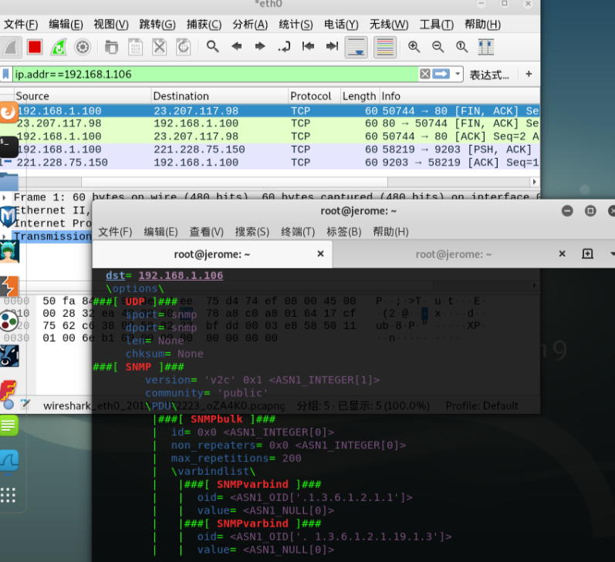Click filter bookmark icon
Screen dimensions: 615x562
pos(6,74)
